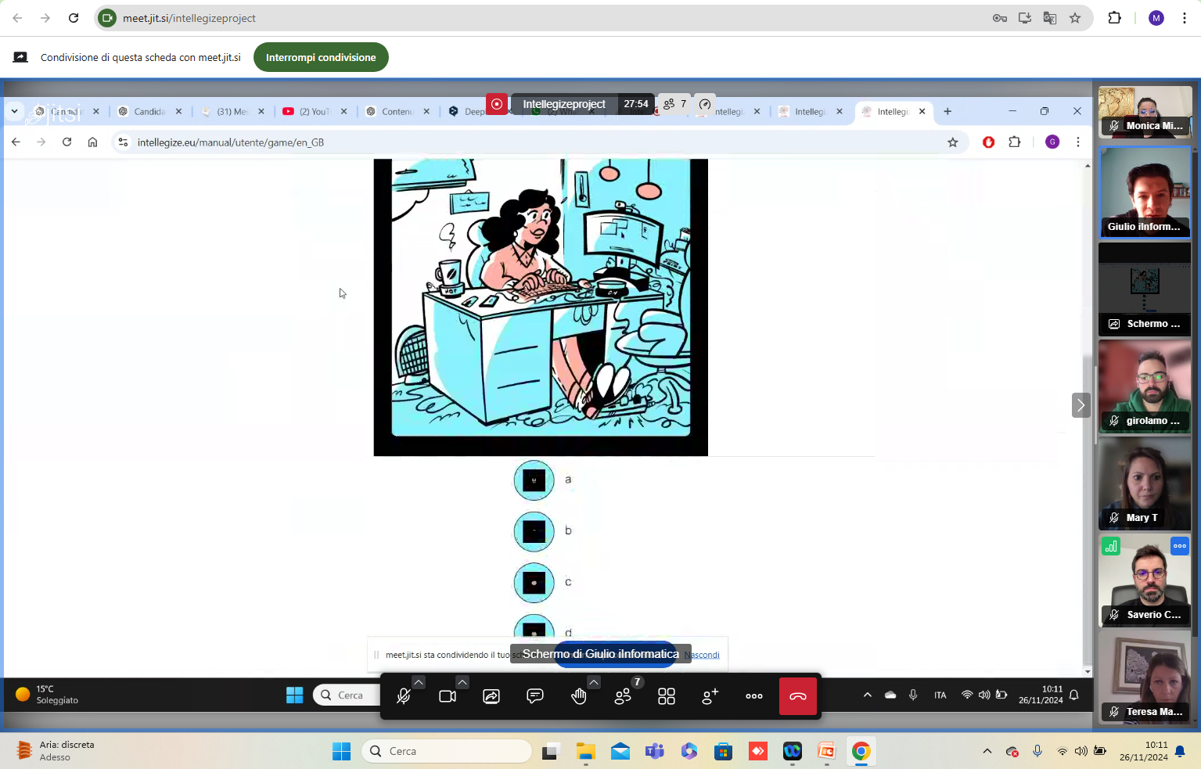Screen dimensions: 1201x769
Task: Click the shared page vertical scrollbar
Action: coord(1088,419)
